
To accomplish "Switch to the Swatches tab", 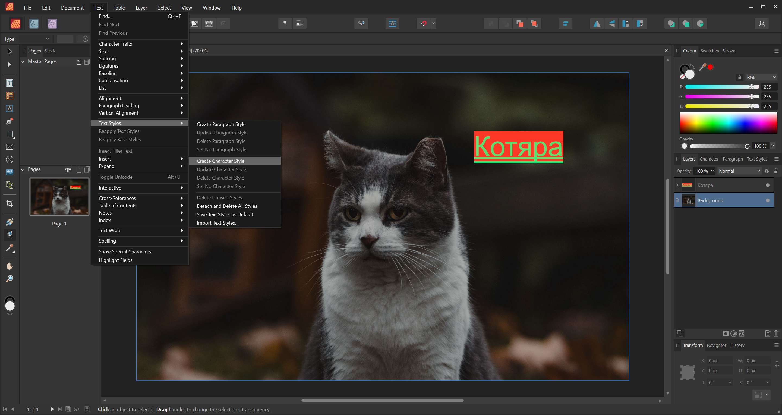I will [709, 51].
